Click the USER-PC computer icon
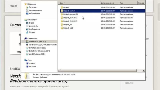Image resolution: width=160 pixels, height=90 pixels. pyautogui.click(x=27, y=63)
